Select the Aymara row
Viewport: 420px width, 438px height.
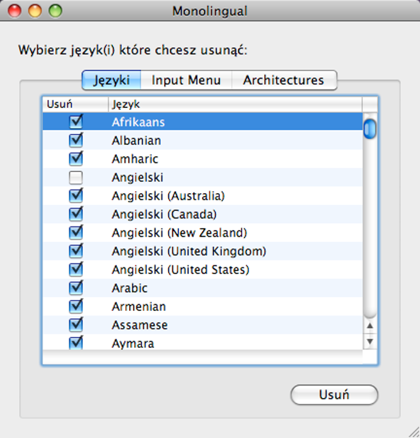point(203,342)
